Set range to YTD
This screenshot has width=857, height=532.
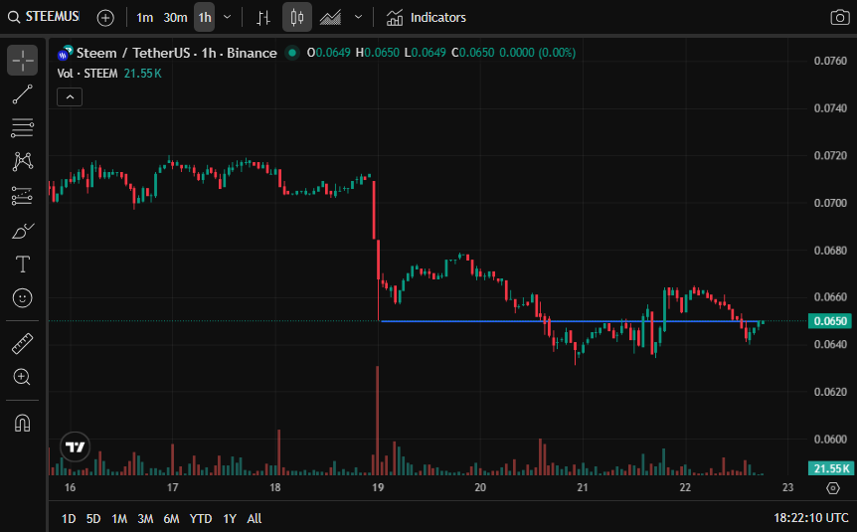coord(201,518)
